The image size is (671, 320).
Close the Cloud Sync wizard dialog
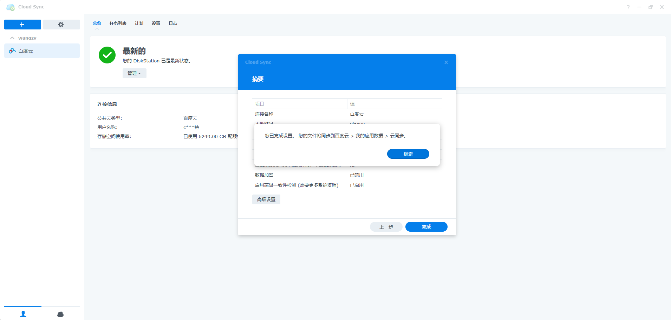(x=446, y=62)
